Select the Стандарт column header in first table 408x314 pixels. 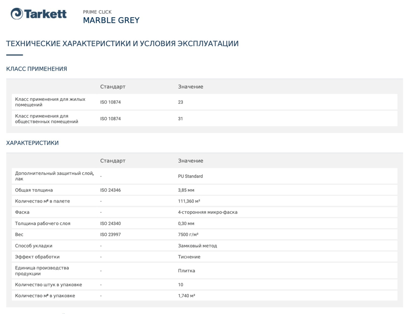point(113,87)
